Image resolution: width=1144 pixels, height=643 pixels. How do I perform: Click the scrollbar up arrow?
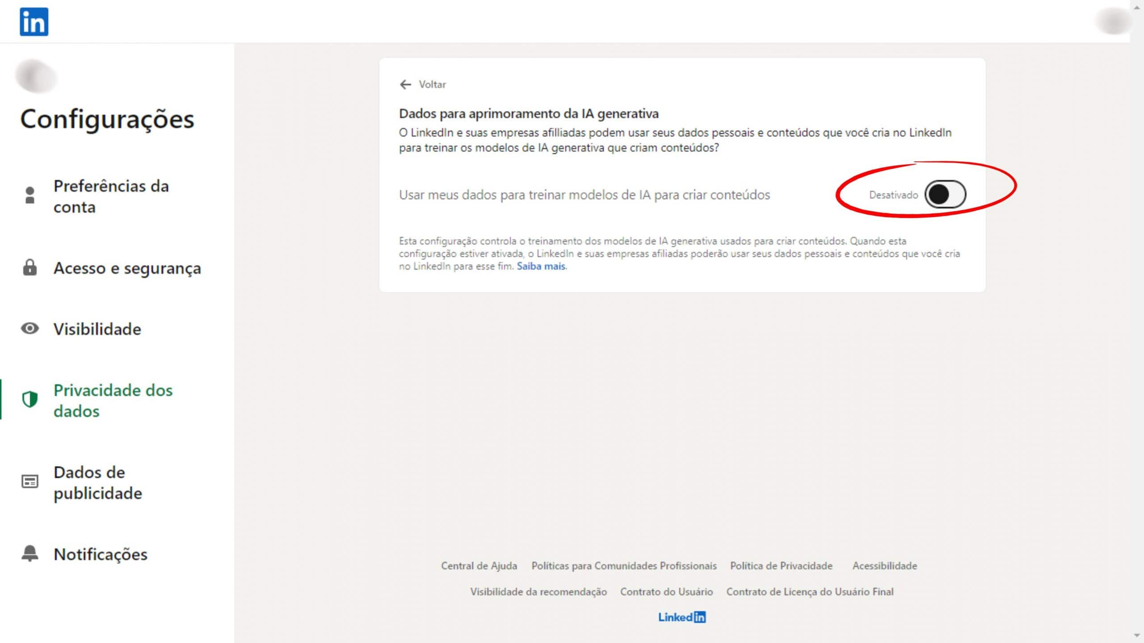click(1137, 8)
